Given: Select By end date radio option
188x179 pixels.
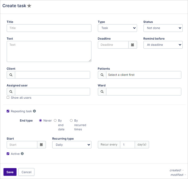Looking at the screenshot, I should click(55, 120).
